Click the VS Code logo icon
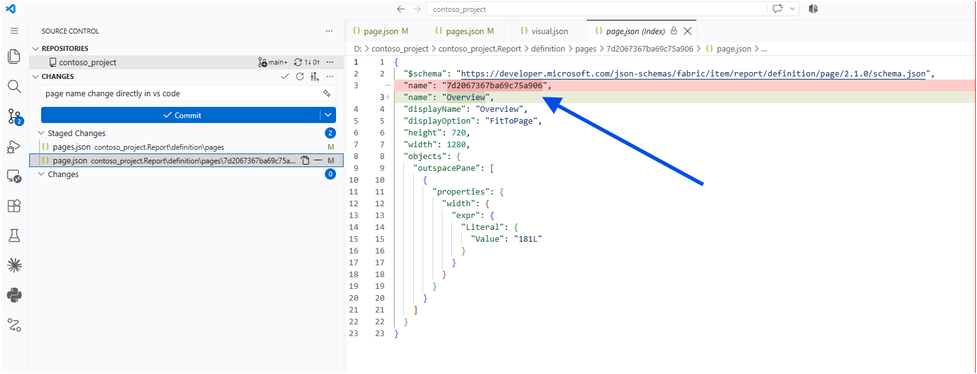This screenshot has height=374, width=977. click(x=11, y=9)
